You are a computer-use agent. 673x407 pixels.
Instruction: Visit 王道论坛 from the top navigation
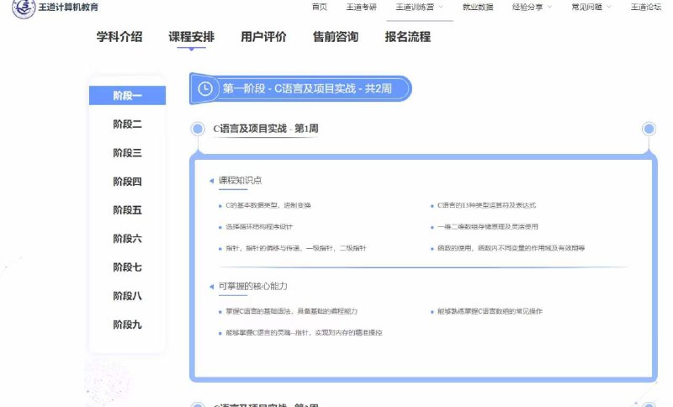pos(646,7)
